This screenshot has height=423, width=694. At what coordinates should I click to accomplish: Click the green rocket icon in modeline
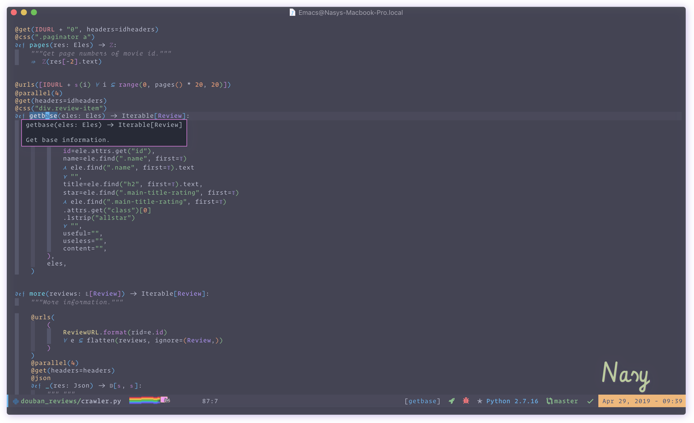[x=452, y=401]
